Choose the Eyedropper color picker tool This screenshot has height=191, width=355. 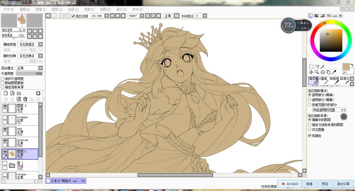pyautogui.click(x=334, y=72)
